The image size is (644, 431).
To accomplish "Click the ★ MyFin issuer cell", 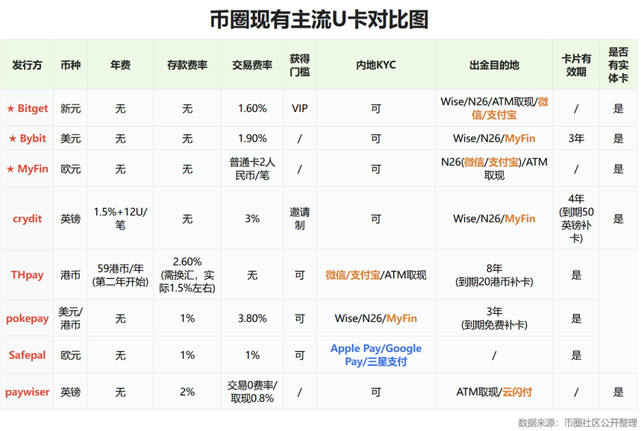I will (27, 169).
